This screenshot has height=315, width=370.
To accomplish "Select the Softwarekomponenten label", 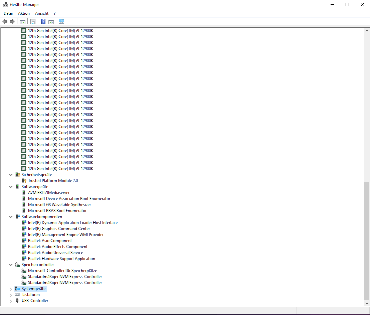I will (x=42, y=217).
